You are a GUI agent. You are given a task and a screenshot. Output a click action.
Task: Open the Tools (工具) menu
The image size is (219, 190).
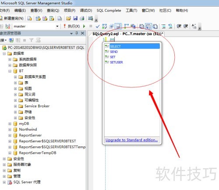click(x=131, y=10)
